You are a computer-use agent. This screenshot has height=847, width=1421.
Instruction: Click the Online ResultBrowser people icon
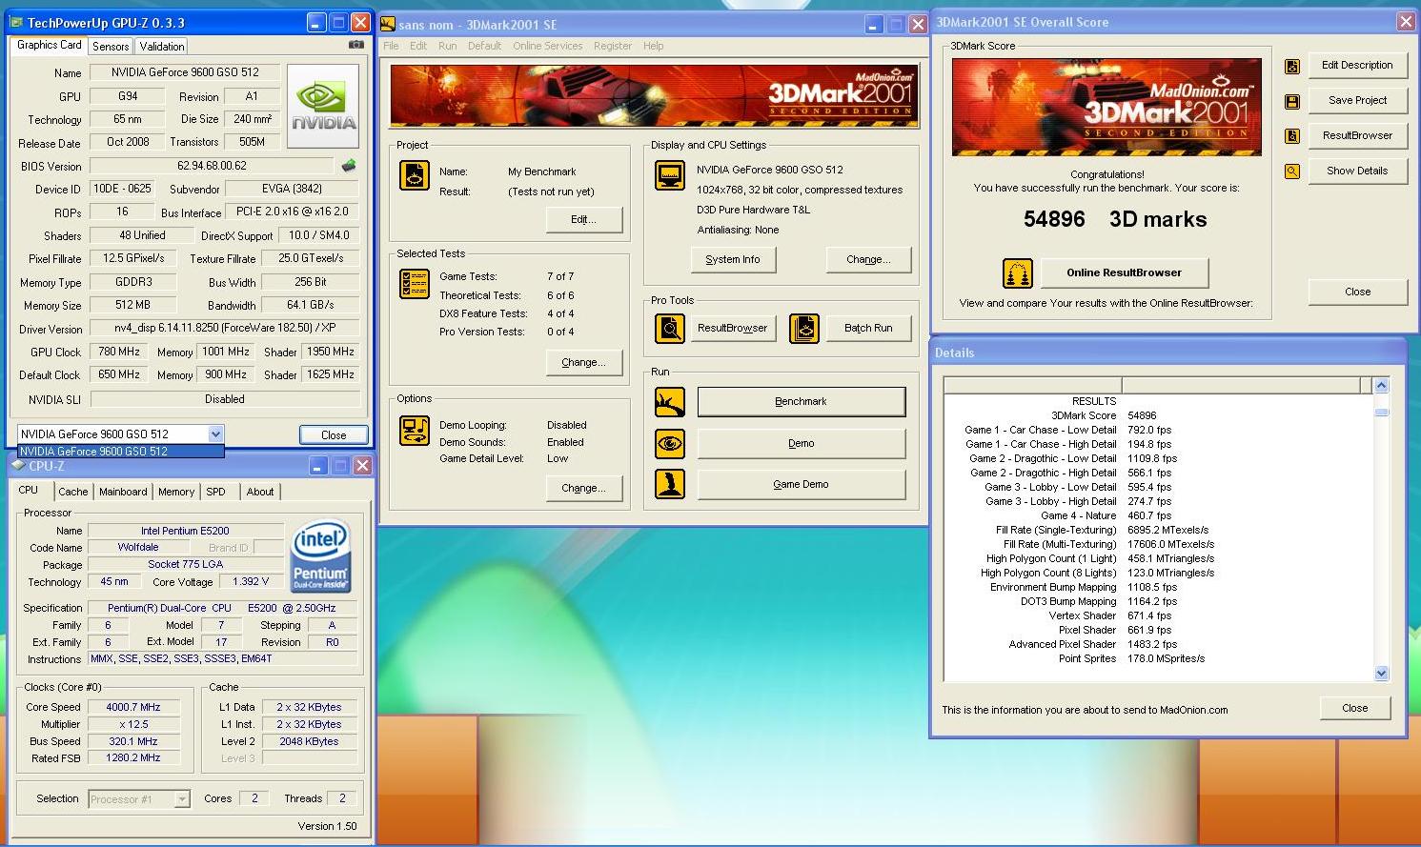coord(1018,273)
